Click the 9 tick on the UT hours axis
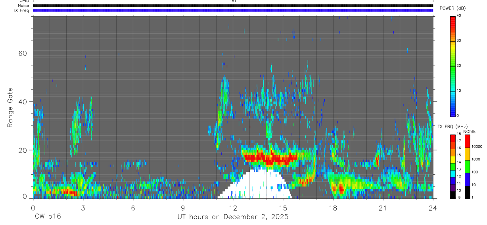This screenshot has height=225, width=487. point(183,208)
